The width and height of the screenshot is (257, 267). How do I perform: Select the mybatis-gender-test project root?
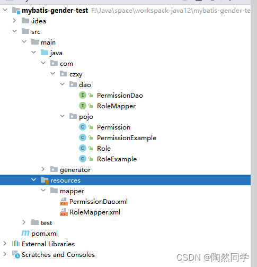55,11
